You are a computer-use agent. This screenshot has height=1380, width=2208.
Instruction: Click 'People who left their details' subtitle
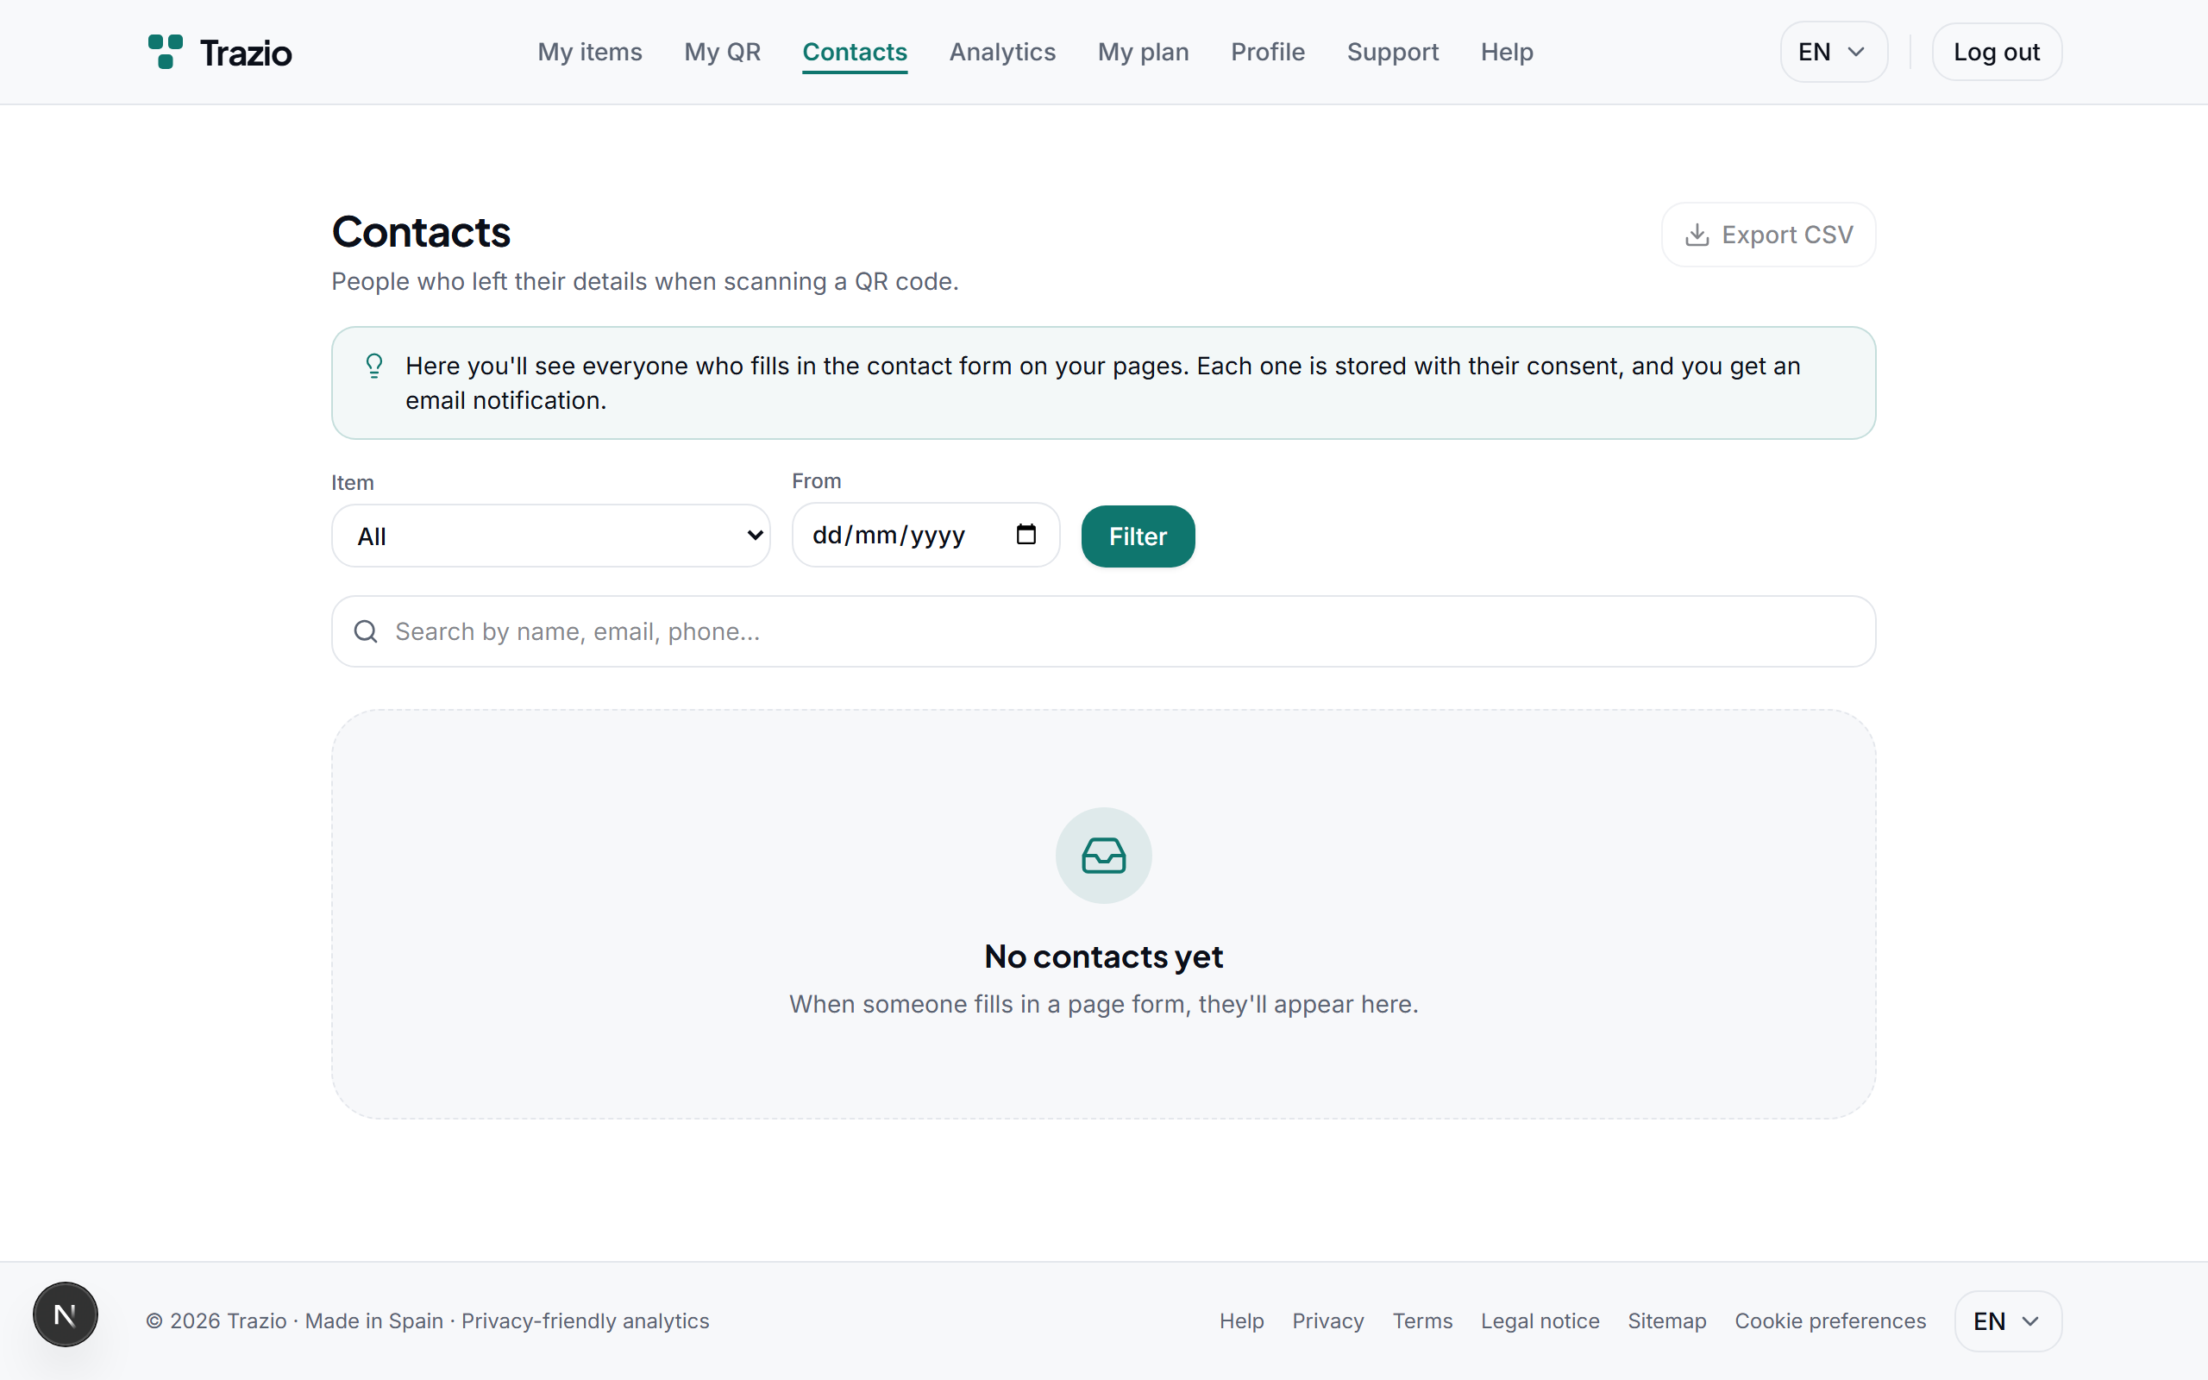click(644, 281)
